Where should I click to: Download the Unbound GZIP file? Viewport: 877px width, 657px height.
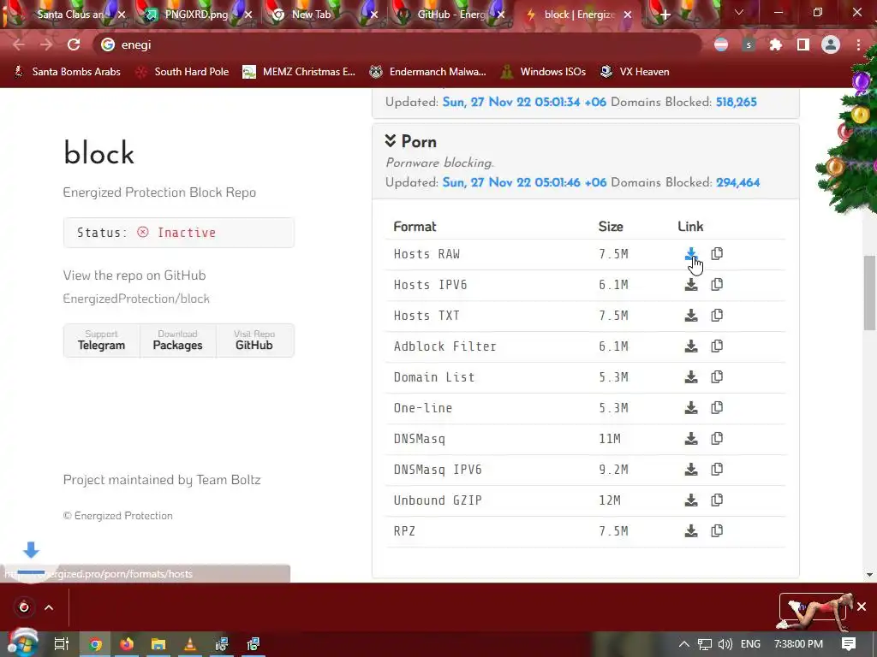(x=691, y=500)
